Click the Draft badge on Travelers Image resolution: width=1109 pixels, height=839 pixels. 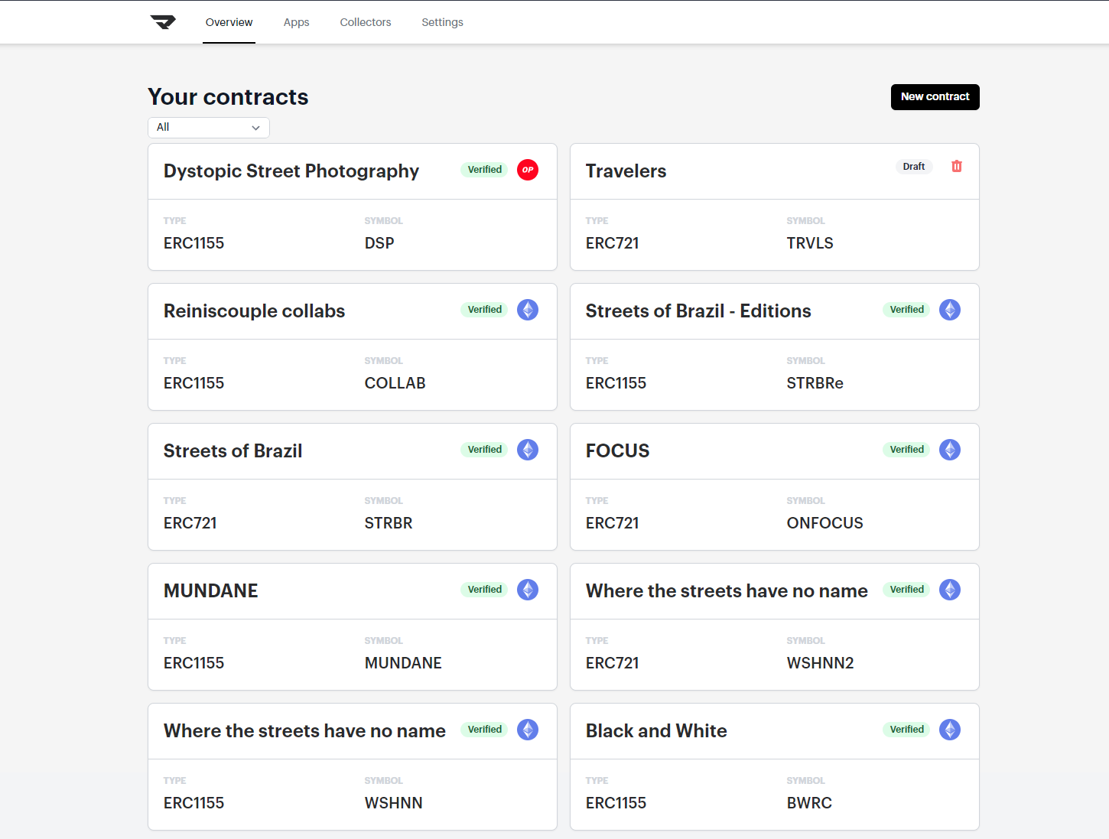click(914, 167)
